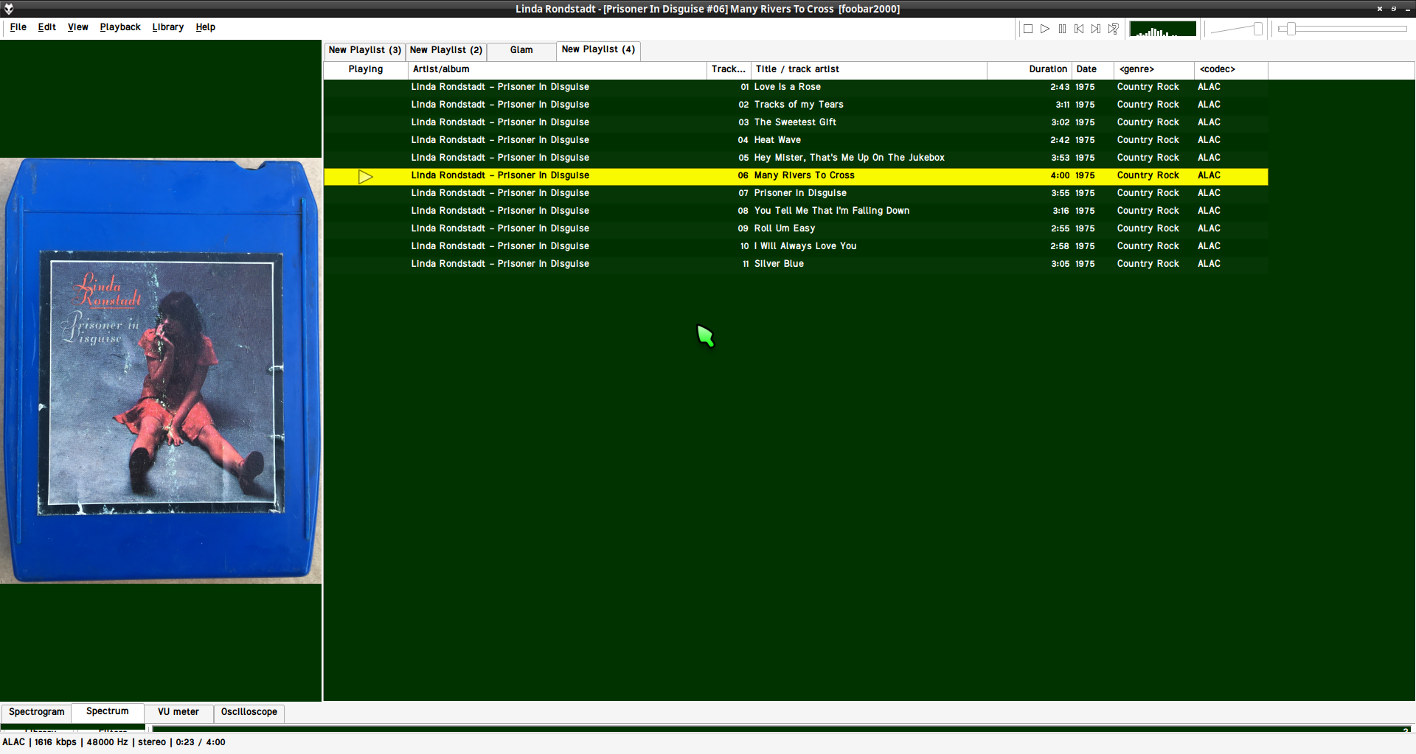Click the Play button in the toolbar
Image resolution: width=1416 pixels, height=754 pixels.
(x=1045, y=29)
